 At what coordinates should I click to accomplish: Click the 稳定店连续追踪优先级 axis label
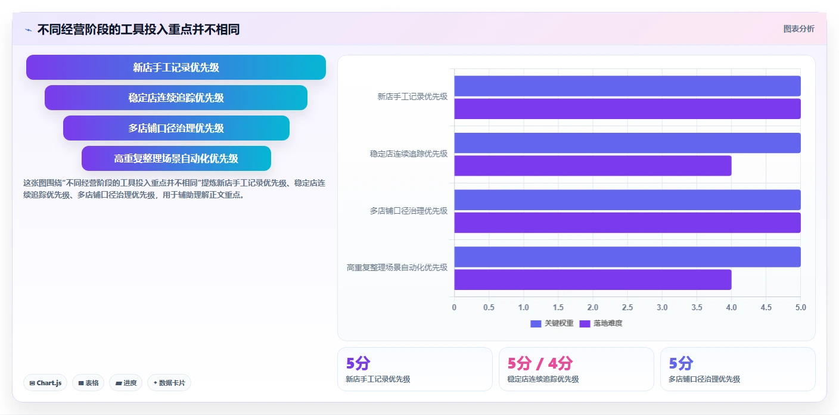click(x=409, y=154)
